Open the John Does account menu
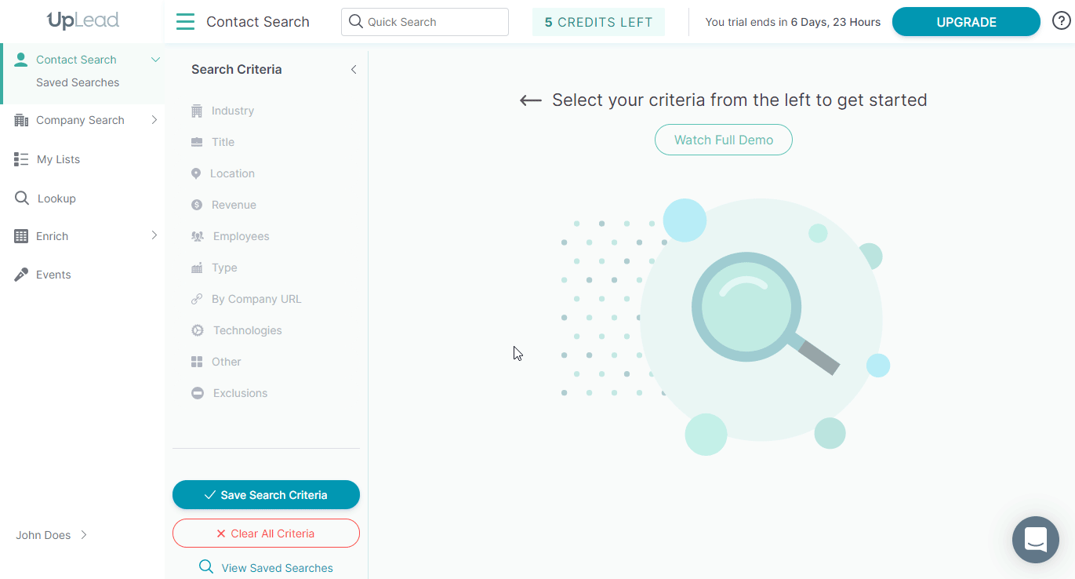The width and height of the screenshot is (1075, 579). (x=52, y=535)
